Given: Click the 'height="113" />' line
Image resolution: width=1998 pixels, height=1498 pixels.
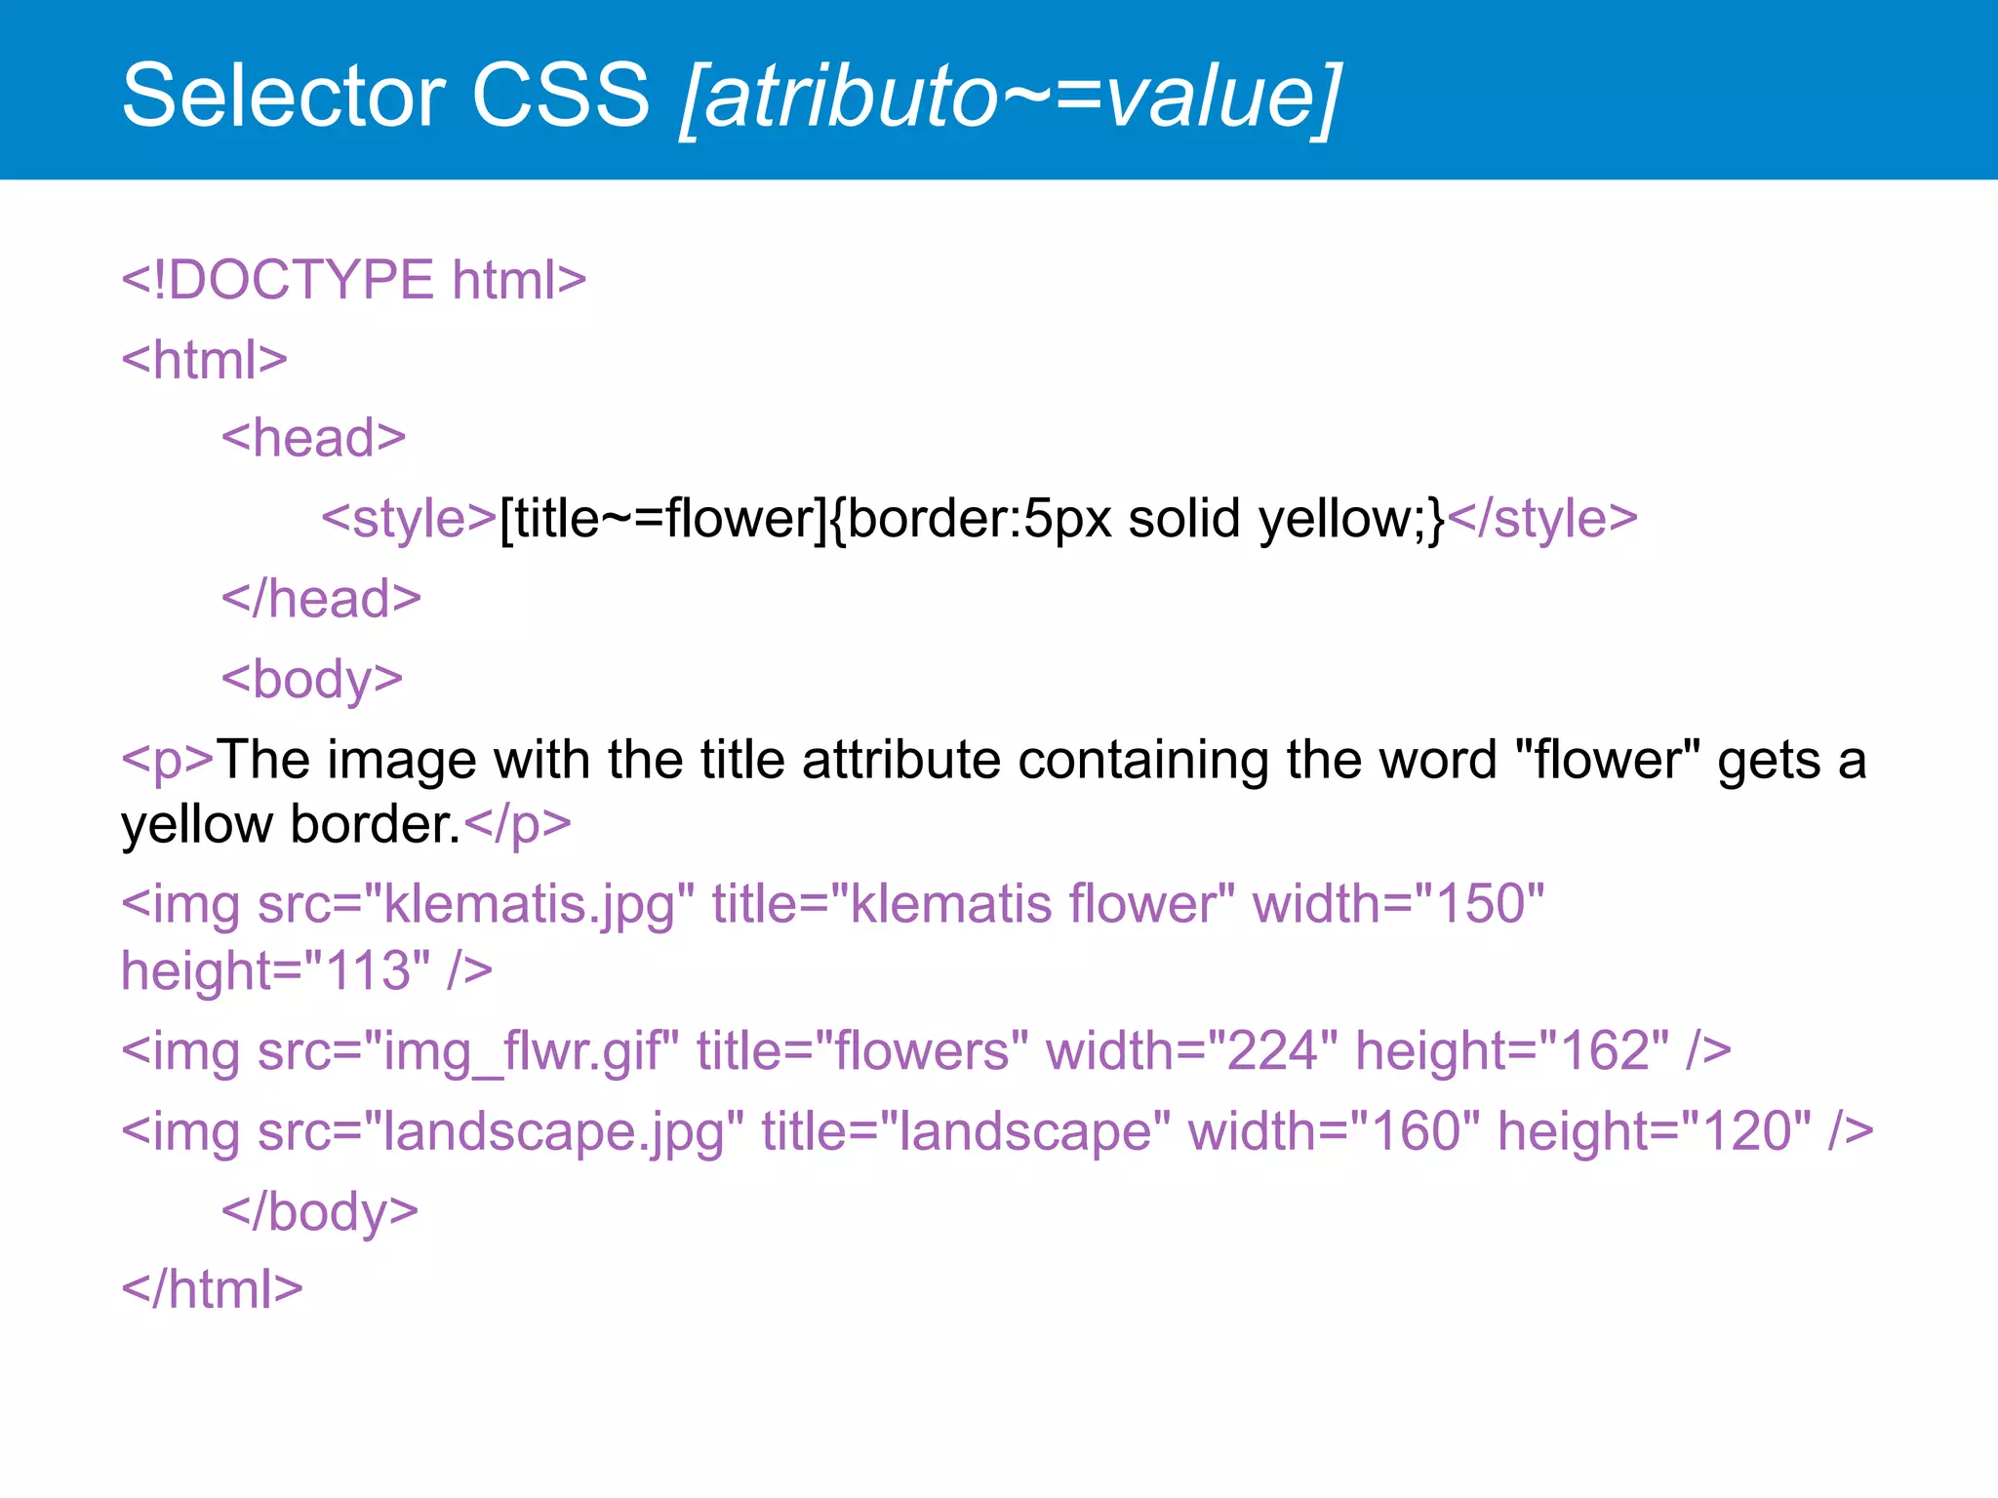Looking at the screenshot, I should (x=307, y=971).
